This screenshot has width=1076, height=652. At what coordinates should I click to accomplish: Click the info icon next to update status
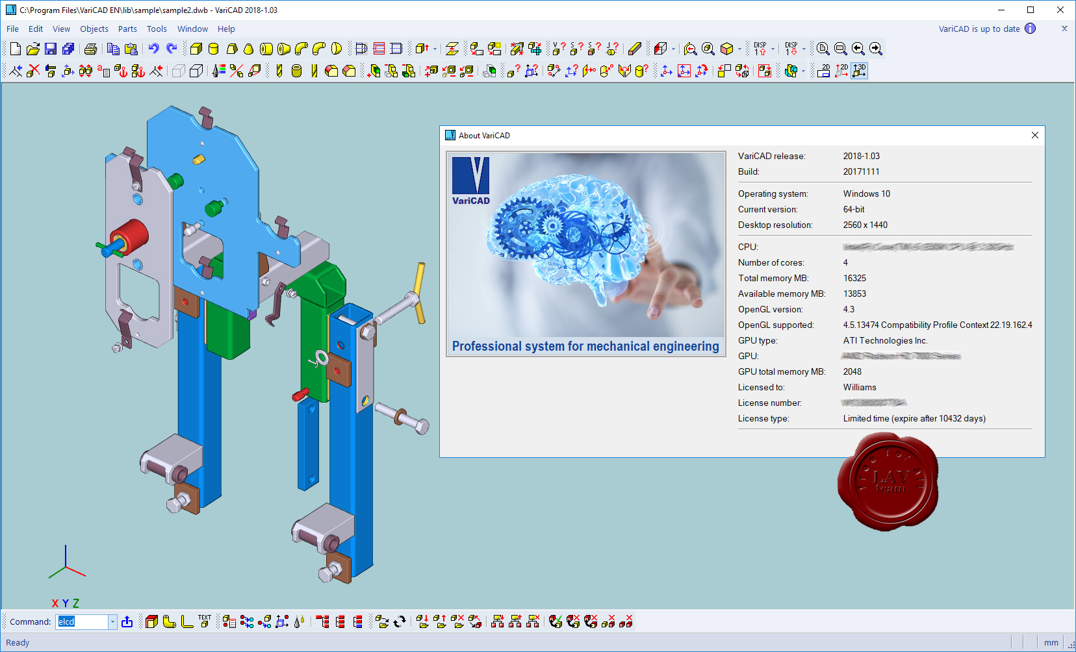[x=1031, y=29]
